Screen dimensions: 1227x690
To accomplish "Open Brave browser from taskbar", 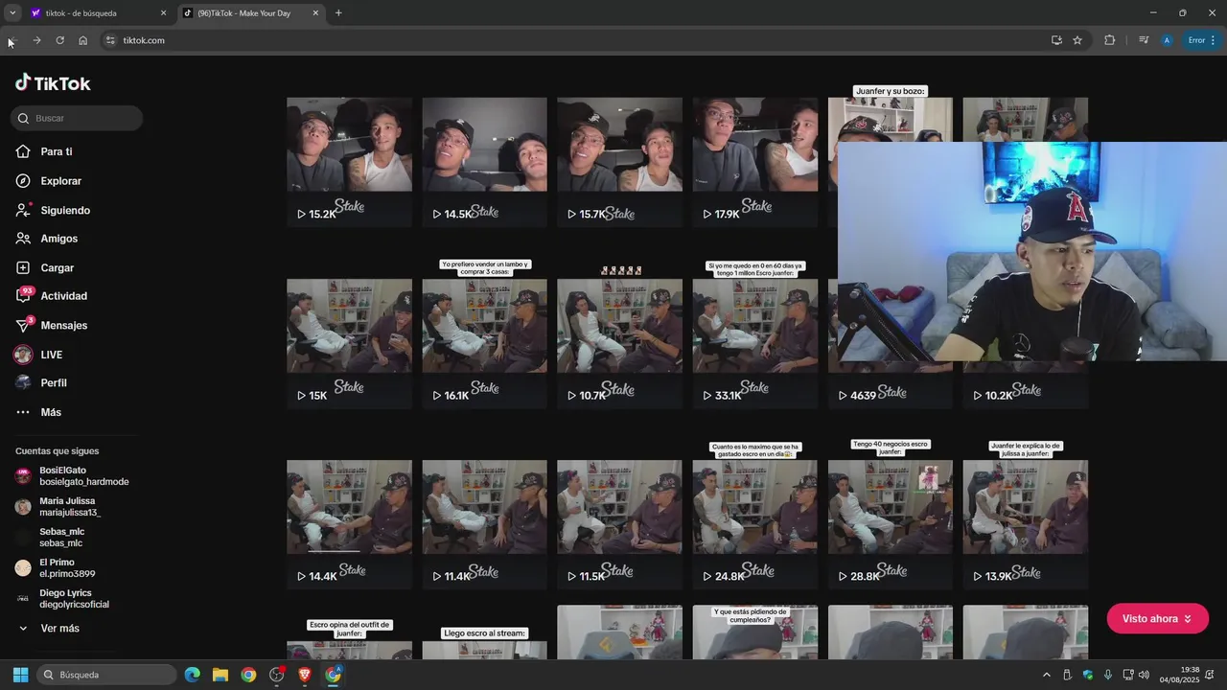I will click(305, 675).
